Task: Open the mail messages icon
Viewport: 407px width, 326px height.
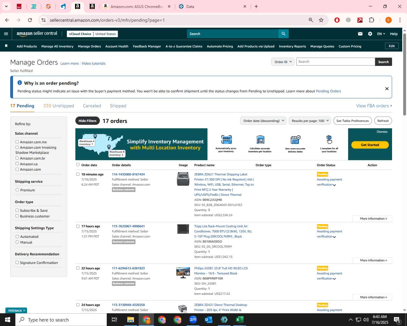Action: (x=360, y=34)
